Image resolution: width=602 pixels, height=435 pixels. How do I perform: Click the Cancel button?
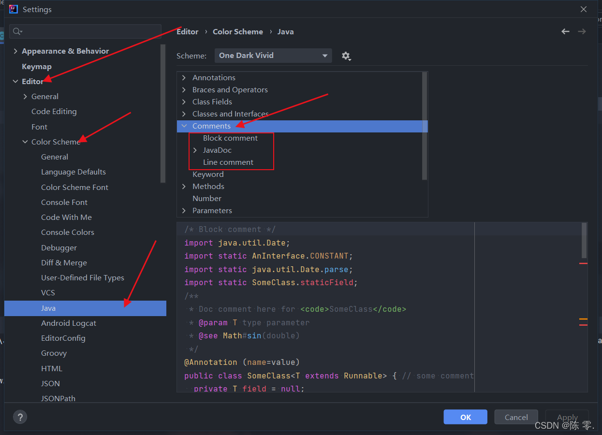[516, 417]
